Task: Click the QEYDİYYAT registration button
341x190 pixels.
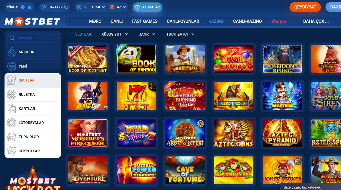Action: 305,7
